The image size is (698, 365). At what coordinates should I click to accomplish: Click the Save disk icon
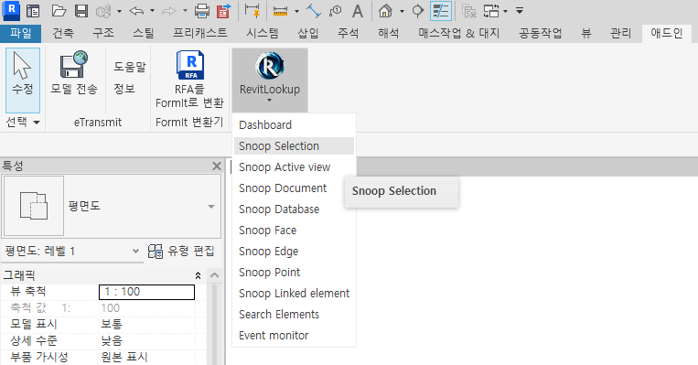[81, 11]
